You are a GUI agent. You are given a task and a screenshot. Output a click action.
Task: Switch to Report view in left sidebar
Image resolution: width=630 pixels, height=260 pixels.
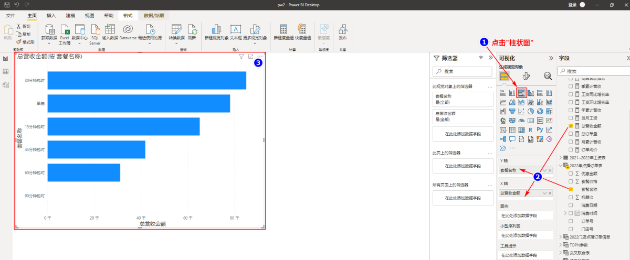[x=6, y=59]
